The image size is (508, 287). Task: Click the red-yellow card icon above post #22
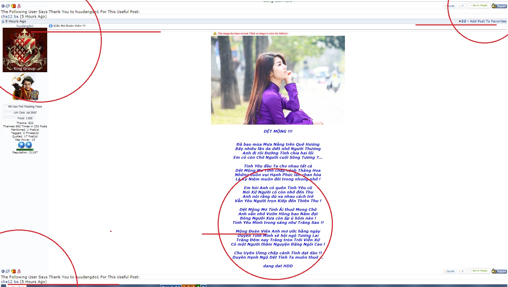click(13, 6)
